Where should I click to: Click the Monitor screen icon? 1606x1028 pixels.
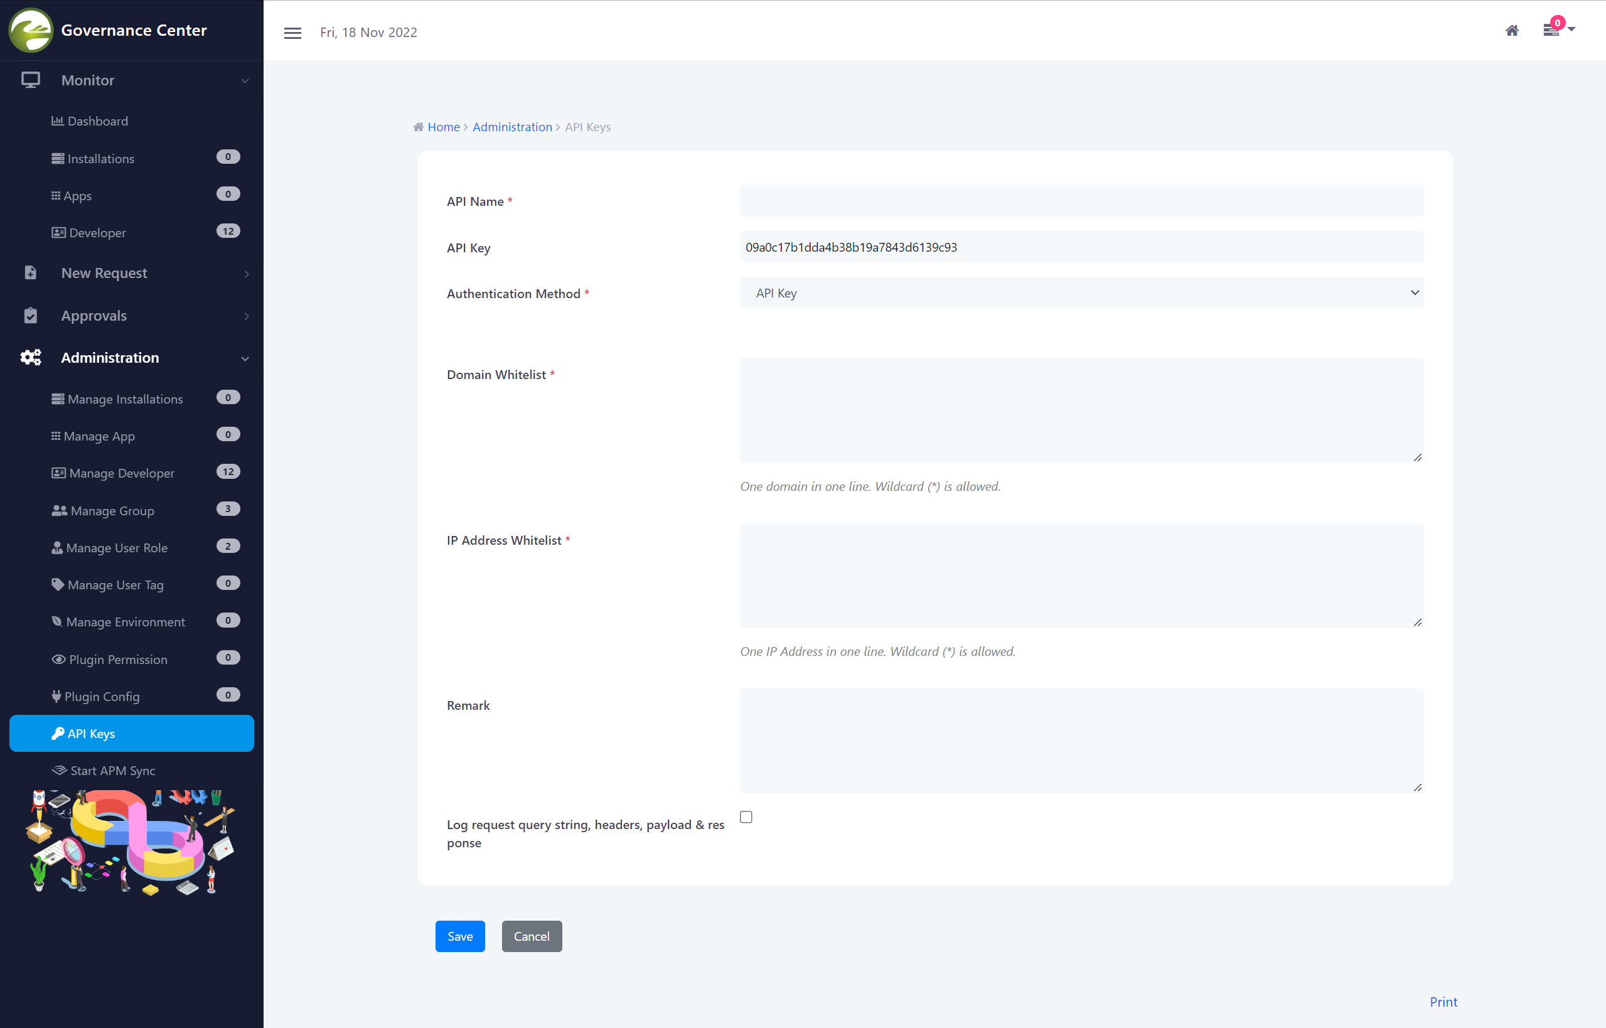coord(31,80)
